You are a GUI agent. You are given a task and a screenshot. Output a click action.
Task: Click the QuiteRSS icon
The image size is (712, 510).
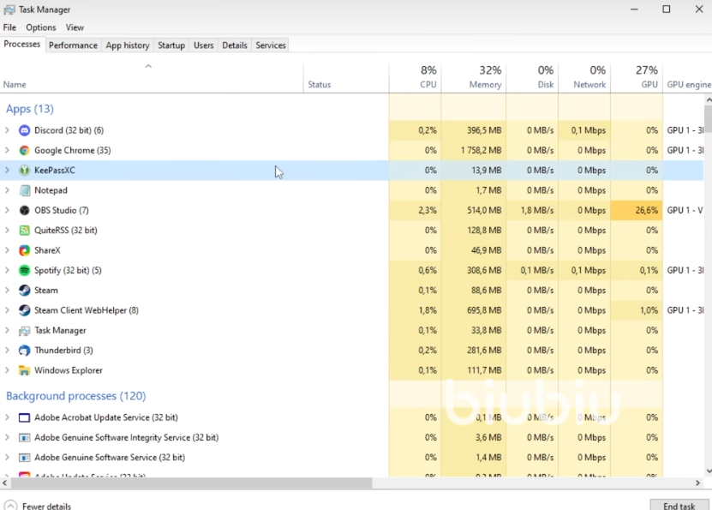tap(24, 231)
